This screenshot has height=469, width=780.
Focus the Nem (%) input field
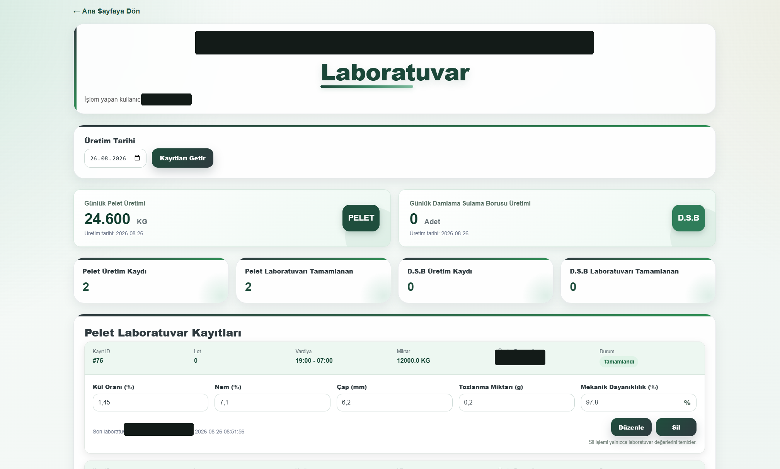pos(272,403)
